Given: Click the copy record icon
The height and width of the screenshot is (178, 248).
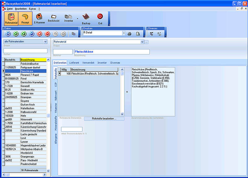Looking at the screenshot, I should tap(73, 34).
